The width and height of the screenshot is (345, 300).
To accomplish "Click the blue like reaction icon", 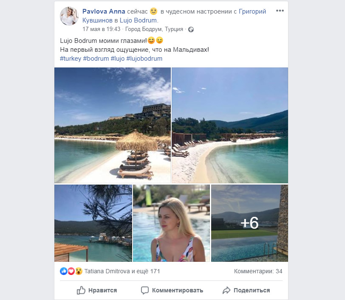I will coord(64,271).
